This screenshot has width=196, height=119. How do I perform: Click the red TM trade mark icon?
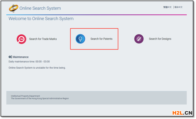(22, 39)
